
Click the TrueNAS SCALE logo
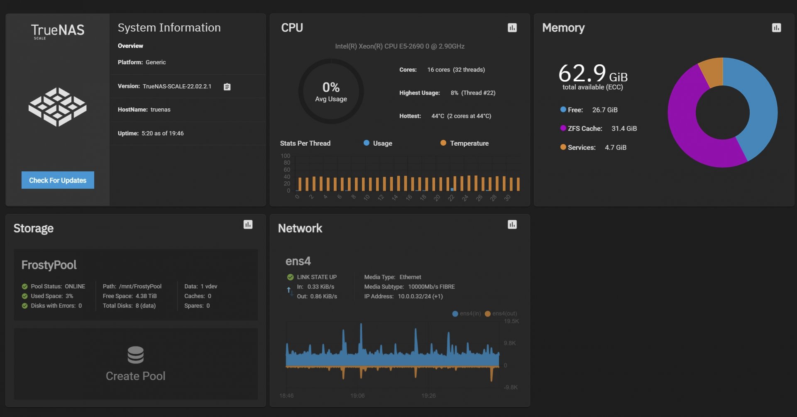point(58,31)
